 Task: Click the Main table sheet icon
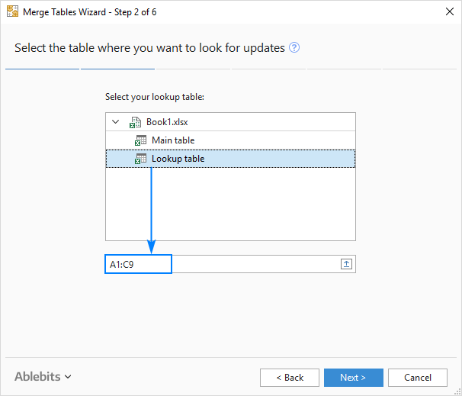pos(140,140)
